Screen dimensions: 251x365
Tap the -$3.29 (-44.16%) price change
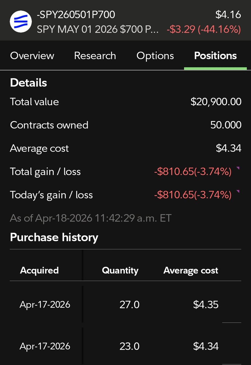point(204,30)
